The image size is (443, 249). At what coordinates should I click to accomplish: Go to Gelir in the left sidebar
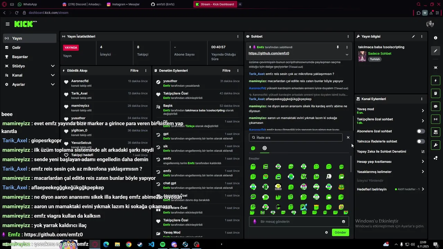pyautogui.click(x=29, y=48)
